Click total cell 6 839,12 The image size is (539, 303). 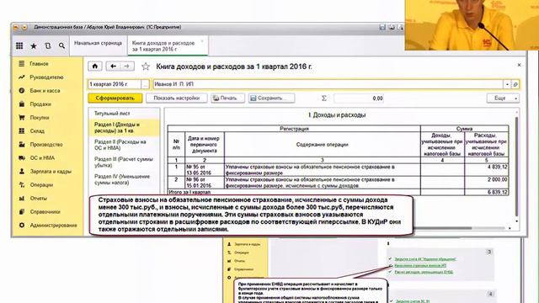click(x=487, y=193)
